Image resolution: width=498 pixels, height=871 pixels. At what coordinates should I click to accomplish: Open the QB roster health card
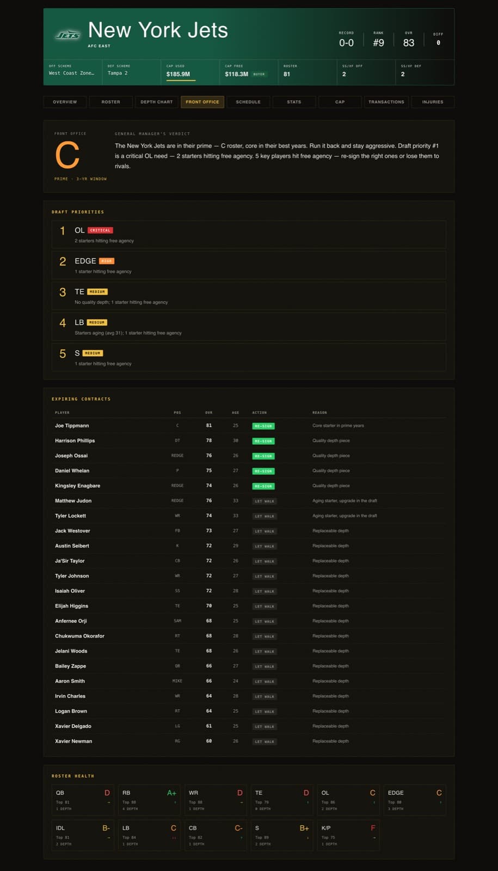83,800
